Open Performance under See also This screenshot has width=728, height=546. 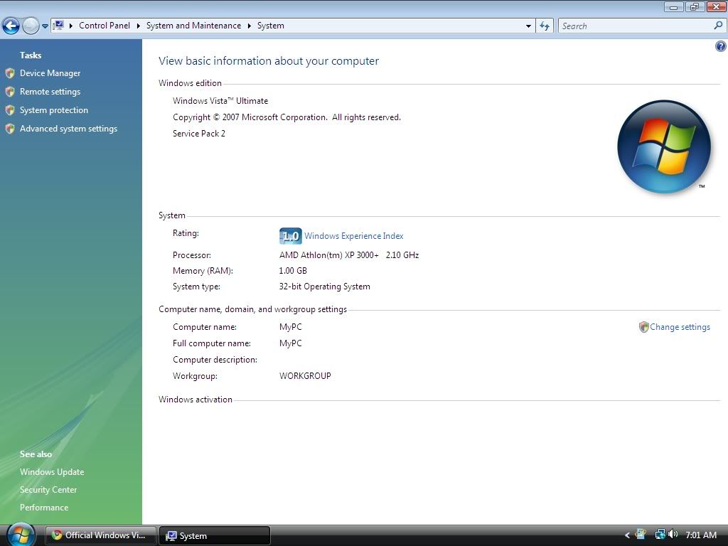(44, 508)
